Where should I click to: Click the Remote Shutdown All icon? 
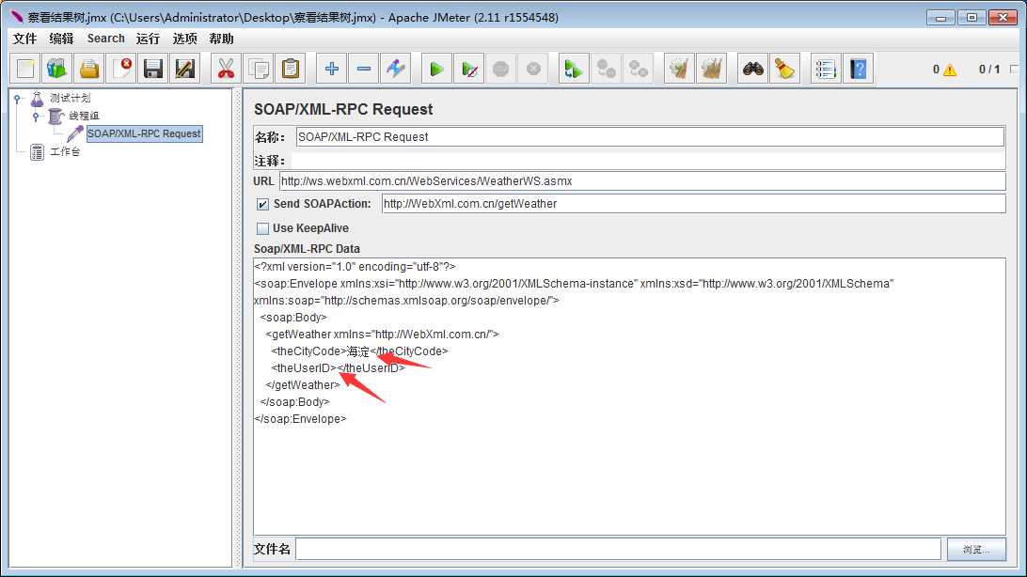638,68
